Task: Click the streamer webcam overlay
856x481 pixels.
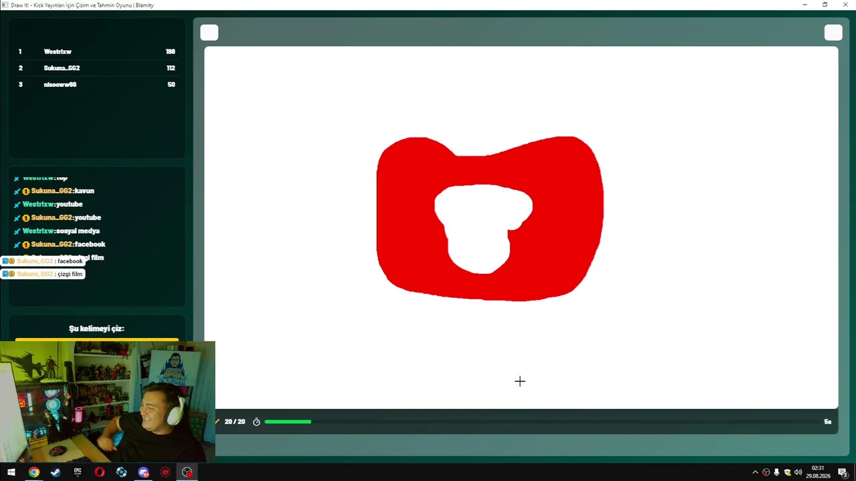Action: (108, 402)
